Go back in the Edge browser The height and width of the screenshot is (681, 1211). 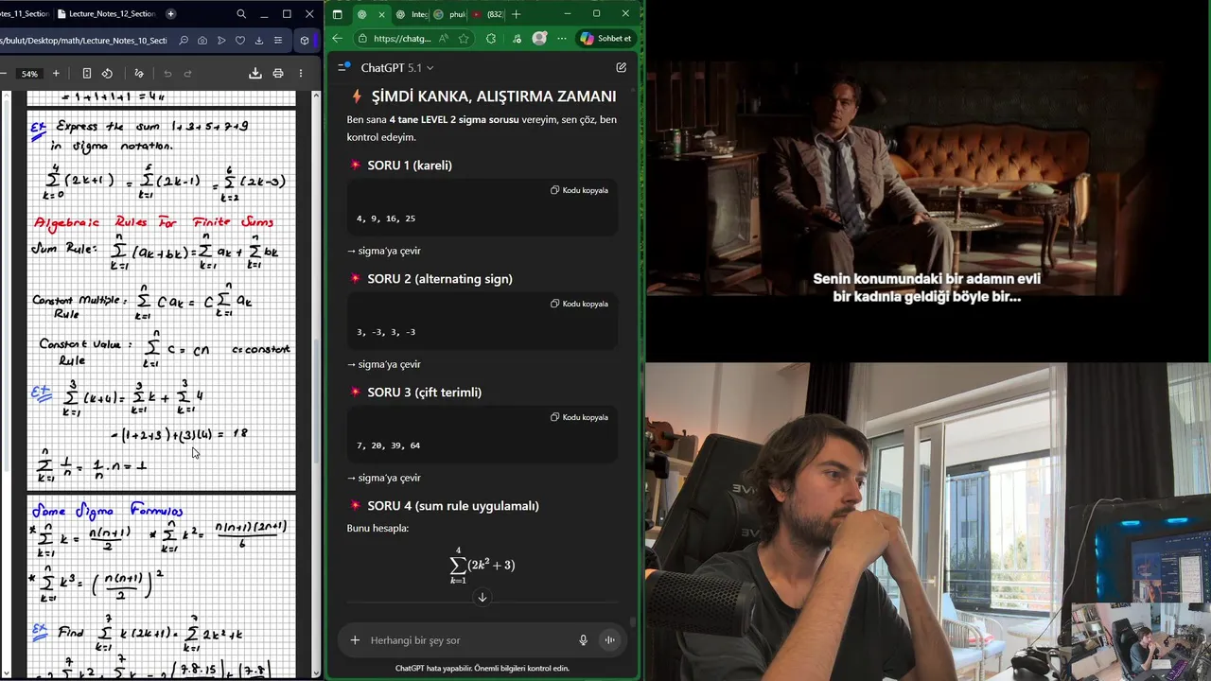pos(338,39)
